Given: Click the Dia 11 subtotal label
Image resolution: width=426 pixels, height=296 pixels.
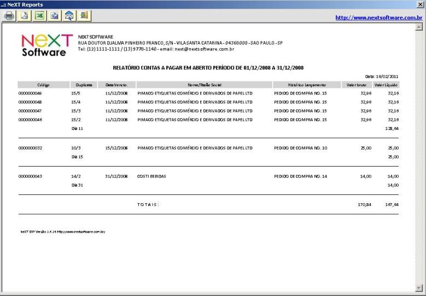Looking at the screenshot, I should pyautogui.click(x=77, y=128).
